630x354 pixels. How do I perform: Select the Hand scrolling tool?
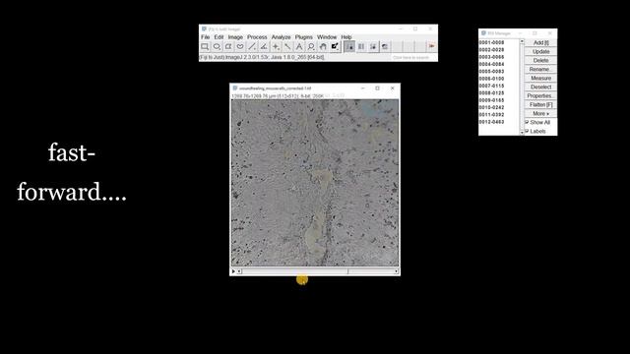point(323,46)
